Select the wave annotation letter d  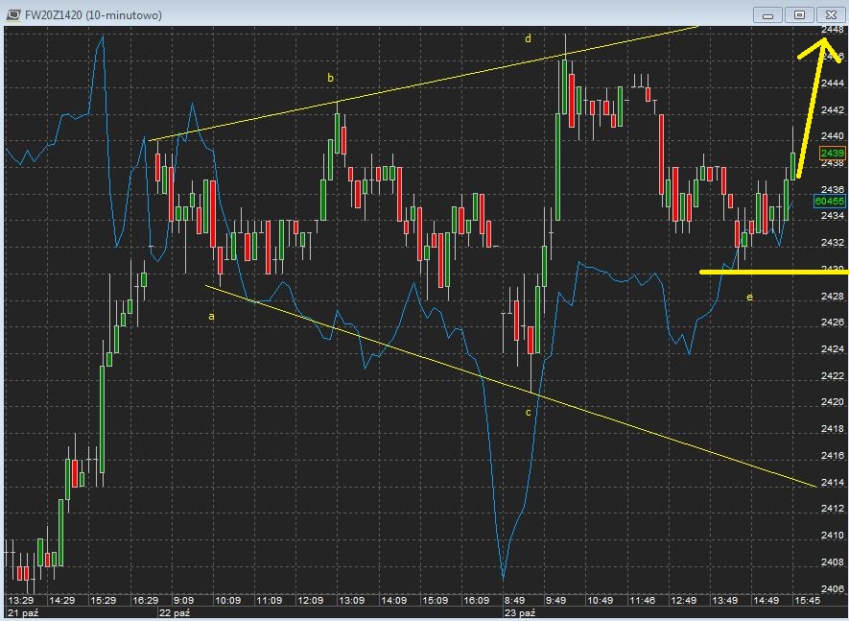coord(528,38)
